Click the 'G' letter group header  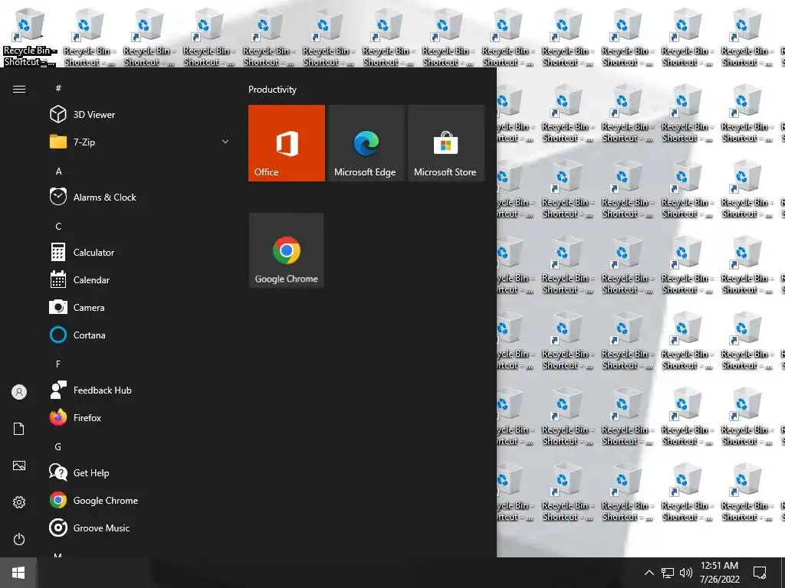58,446
